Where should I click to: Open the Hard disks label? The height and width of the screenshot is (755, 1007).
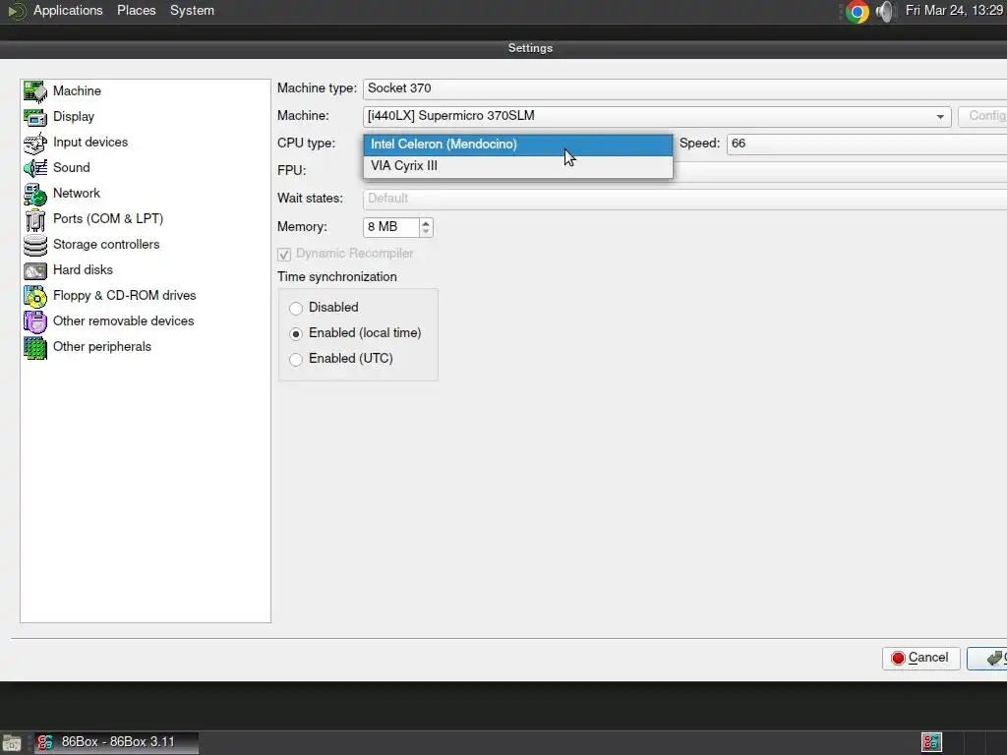click(x=83, y=269)
